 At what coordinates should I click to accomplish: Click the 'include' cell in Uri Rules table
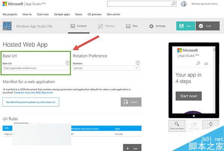pos(119,134)
